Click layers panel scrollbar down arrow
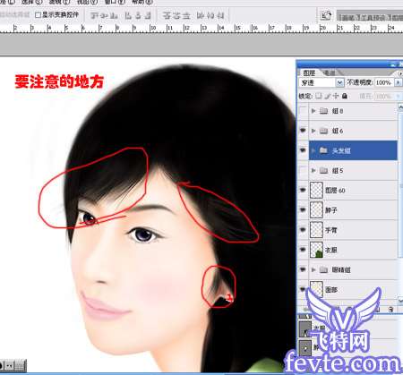This screenshot has height=375, width=403. pos(400,301)
